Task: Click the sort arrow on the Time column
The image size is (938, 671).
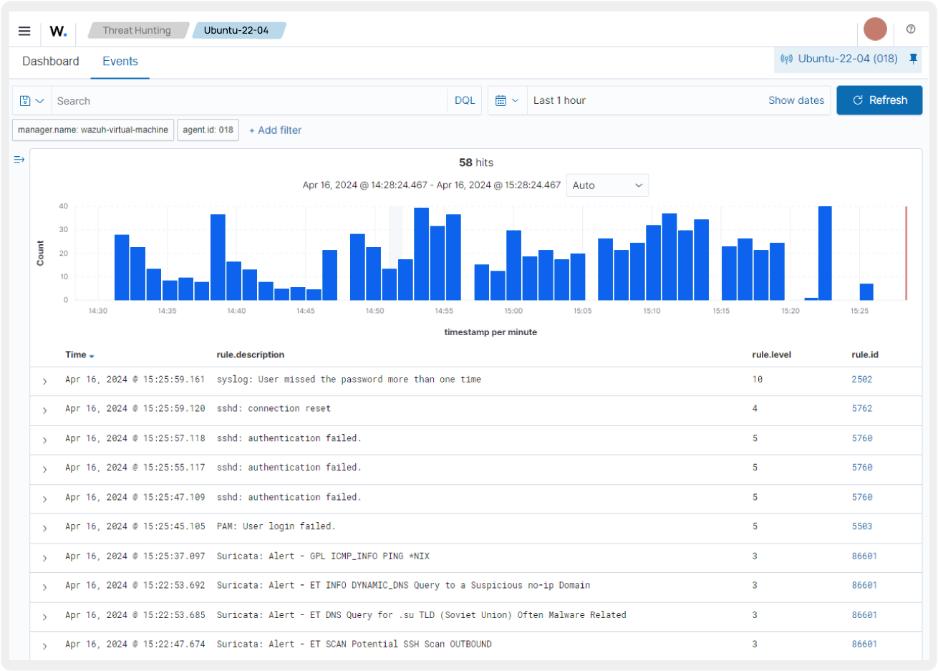Action: click(x=90, y=354)
